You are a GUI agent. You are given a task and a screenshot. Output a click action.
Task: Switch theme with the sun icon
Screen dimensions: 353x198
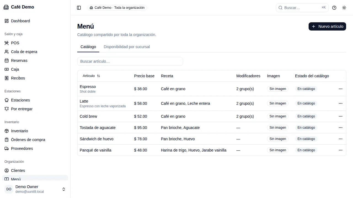point(344,8)
